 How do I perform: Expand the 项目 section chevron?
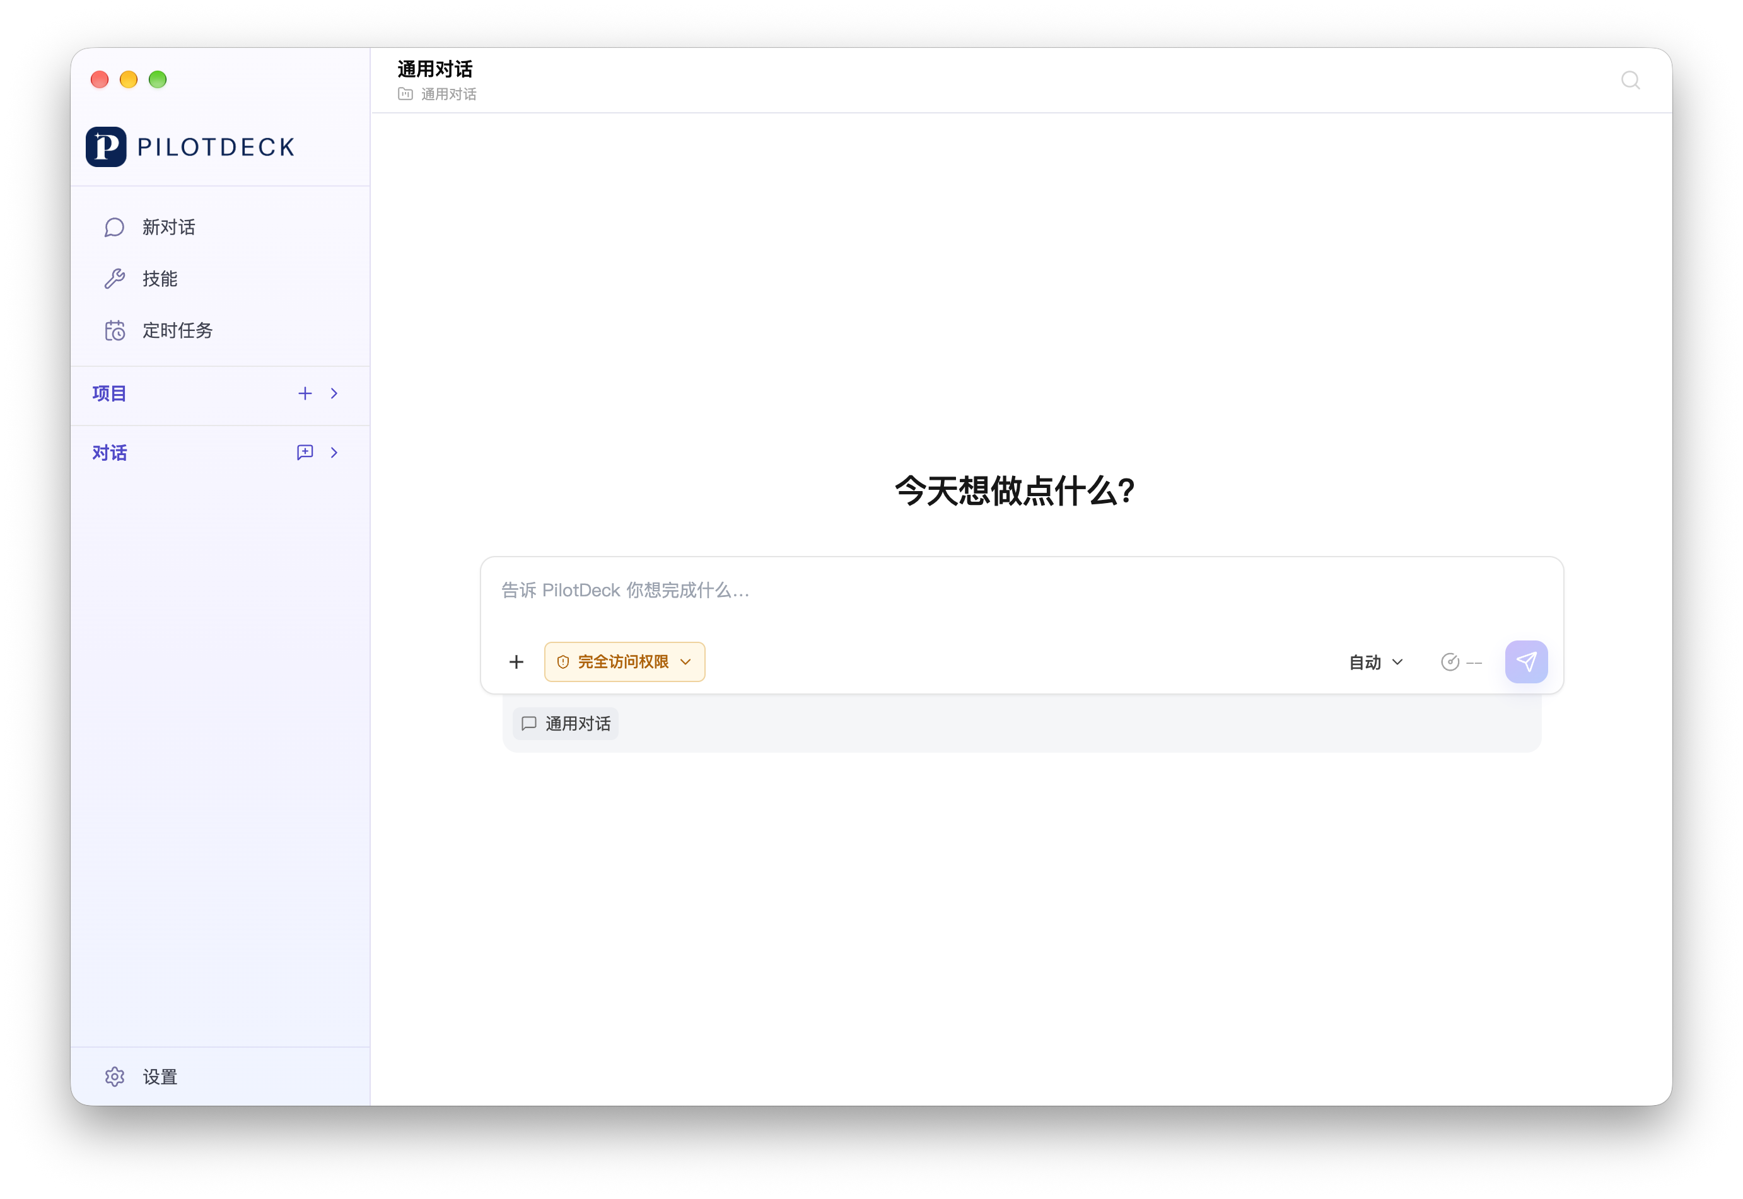[x=334, y=393]
